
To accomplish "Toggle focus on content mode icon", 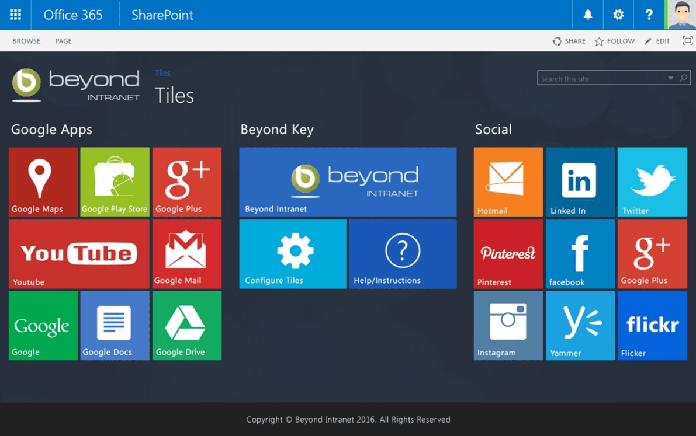I will (688, 41).
